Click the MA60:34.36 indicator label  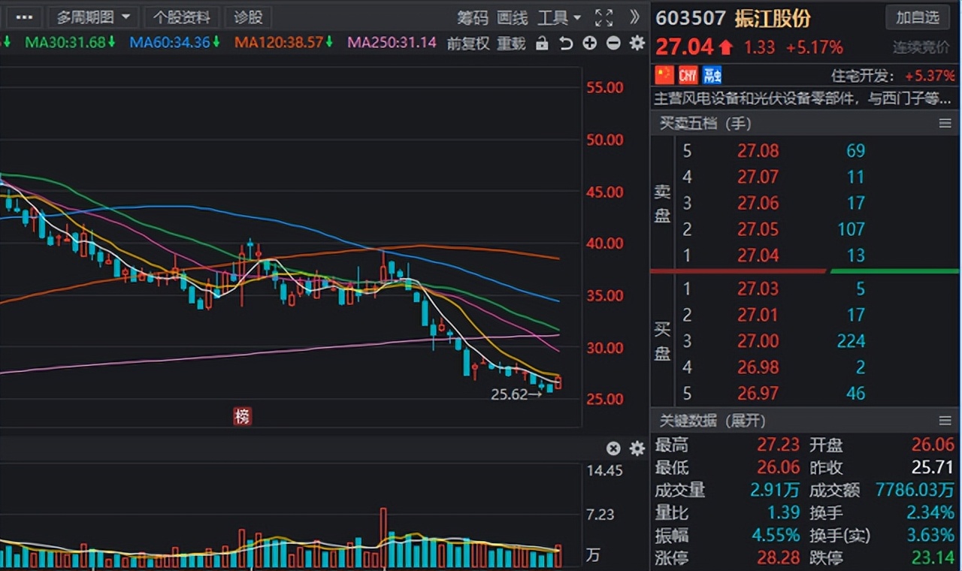coord(174,42)
